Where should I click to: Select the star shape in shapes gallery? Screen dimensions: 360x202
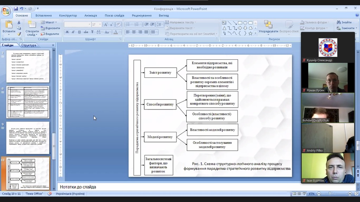(250, 33)
